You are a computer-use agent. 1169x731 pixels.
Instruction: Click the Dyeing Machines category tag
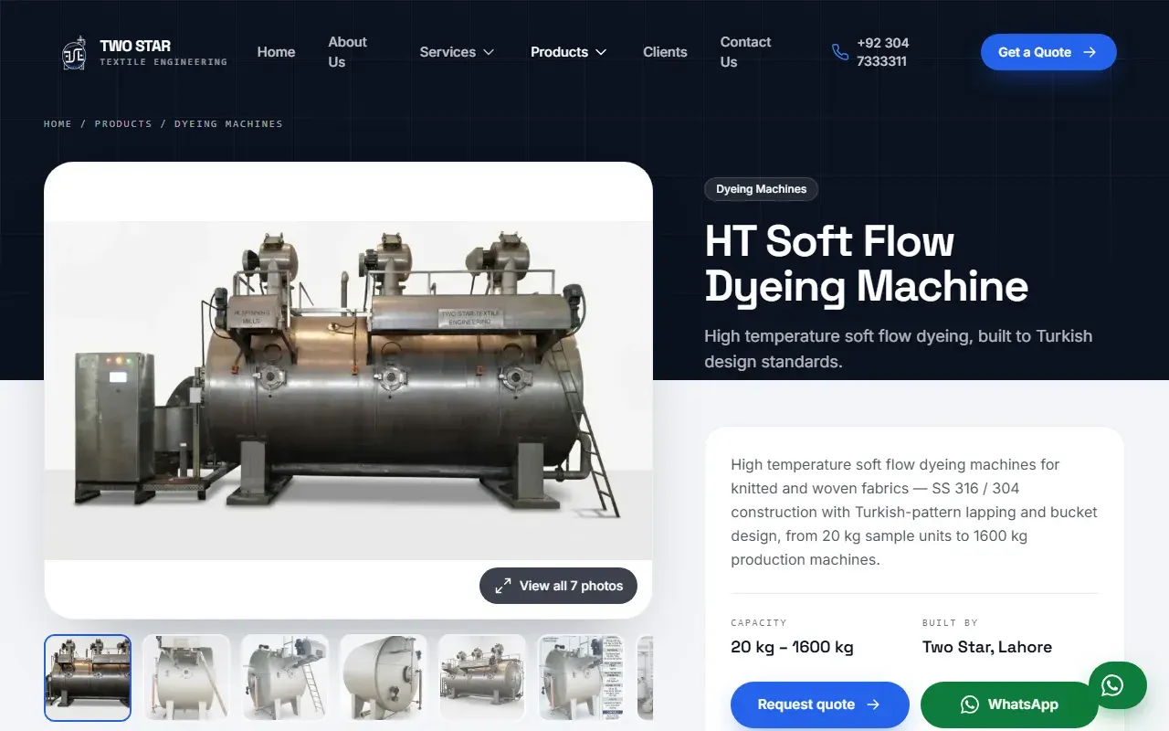[762, 189]
